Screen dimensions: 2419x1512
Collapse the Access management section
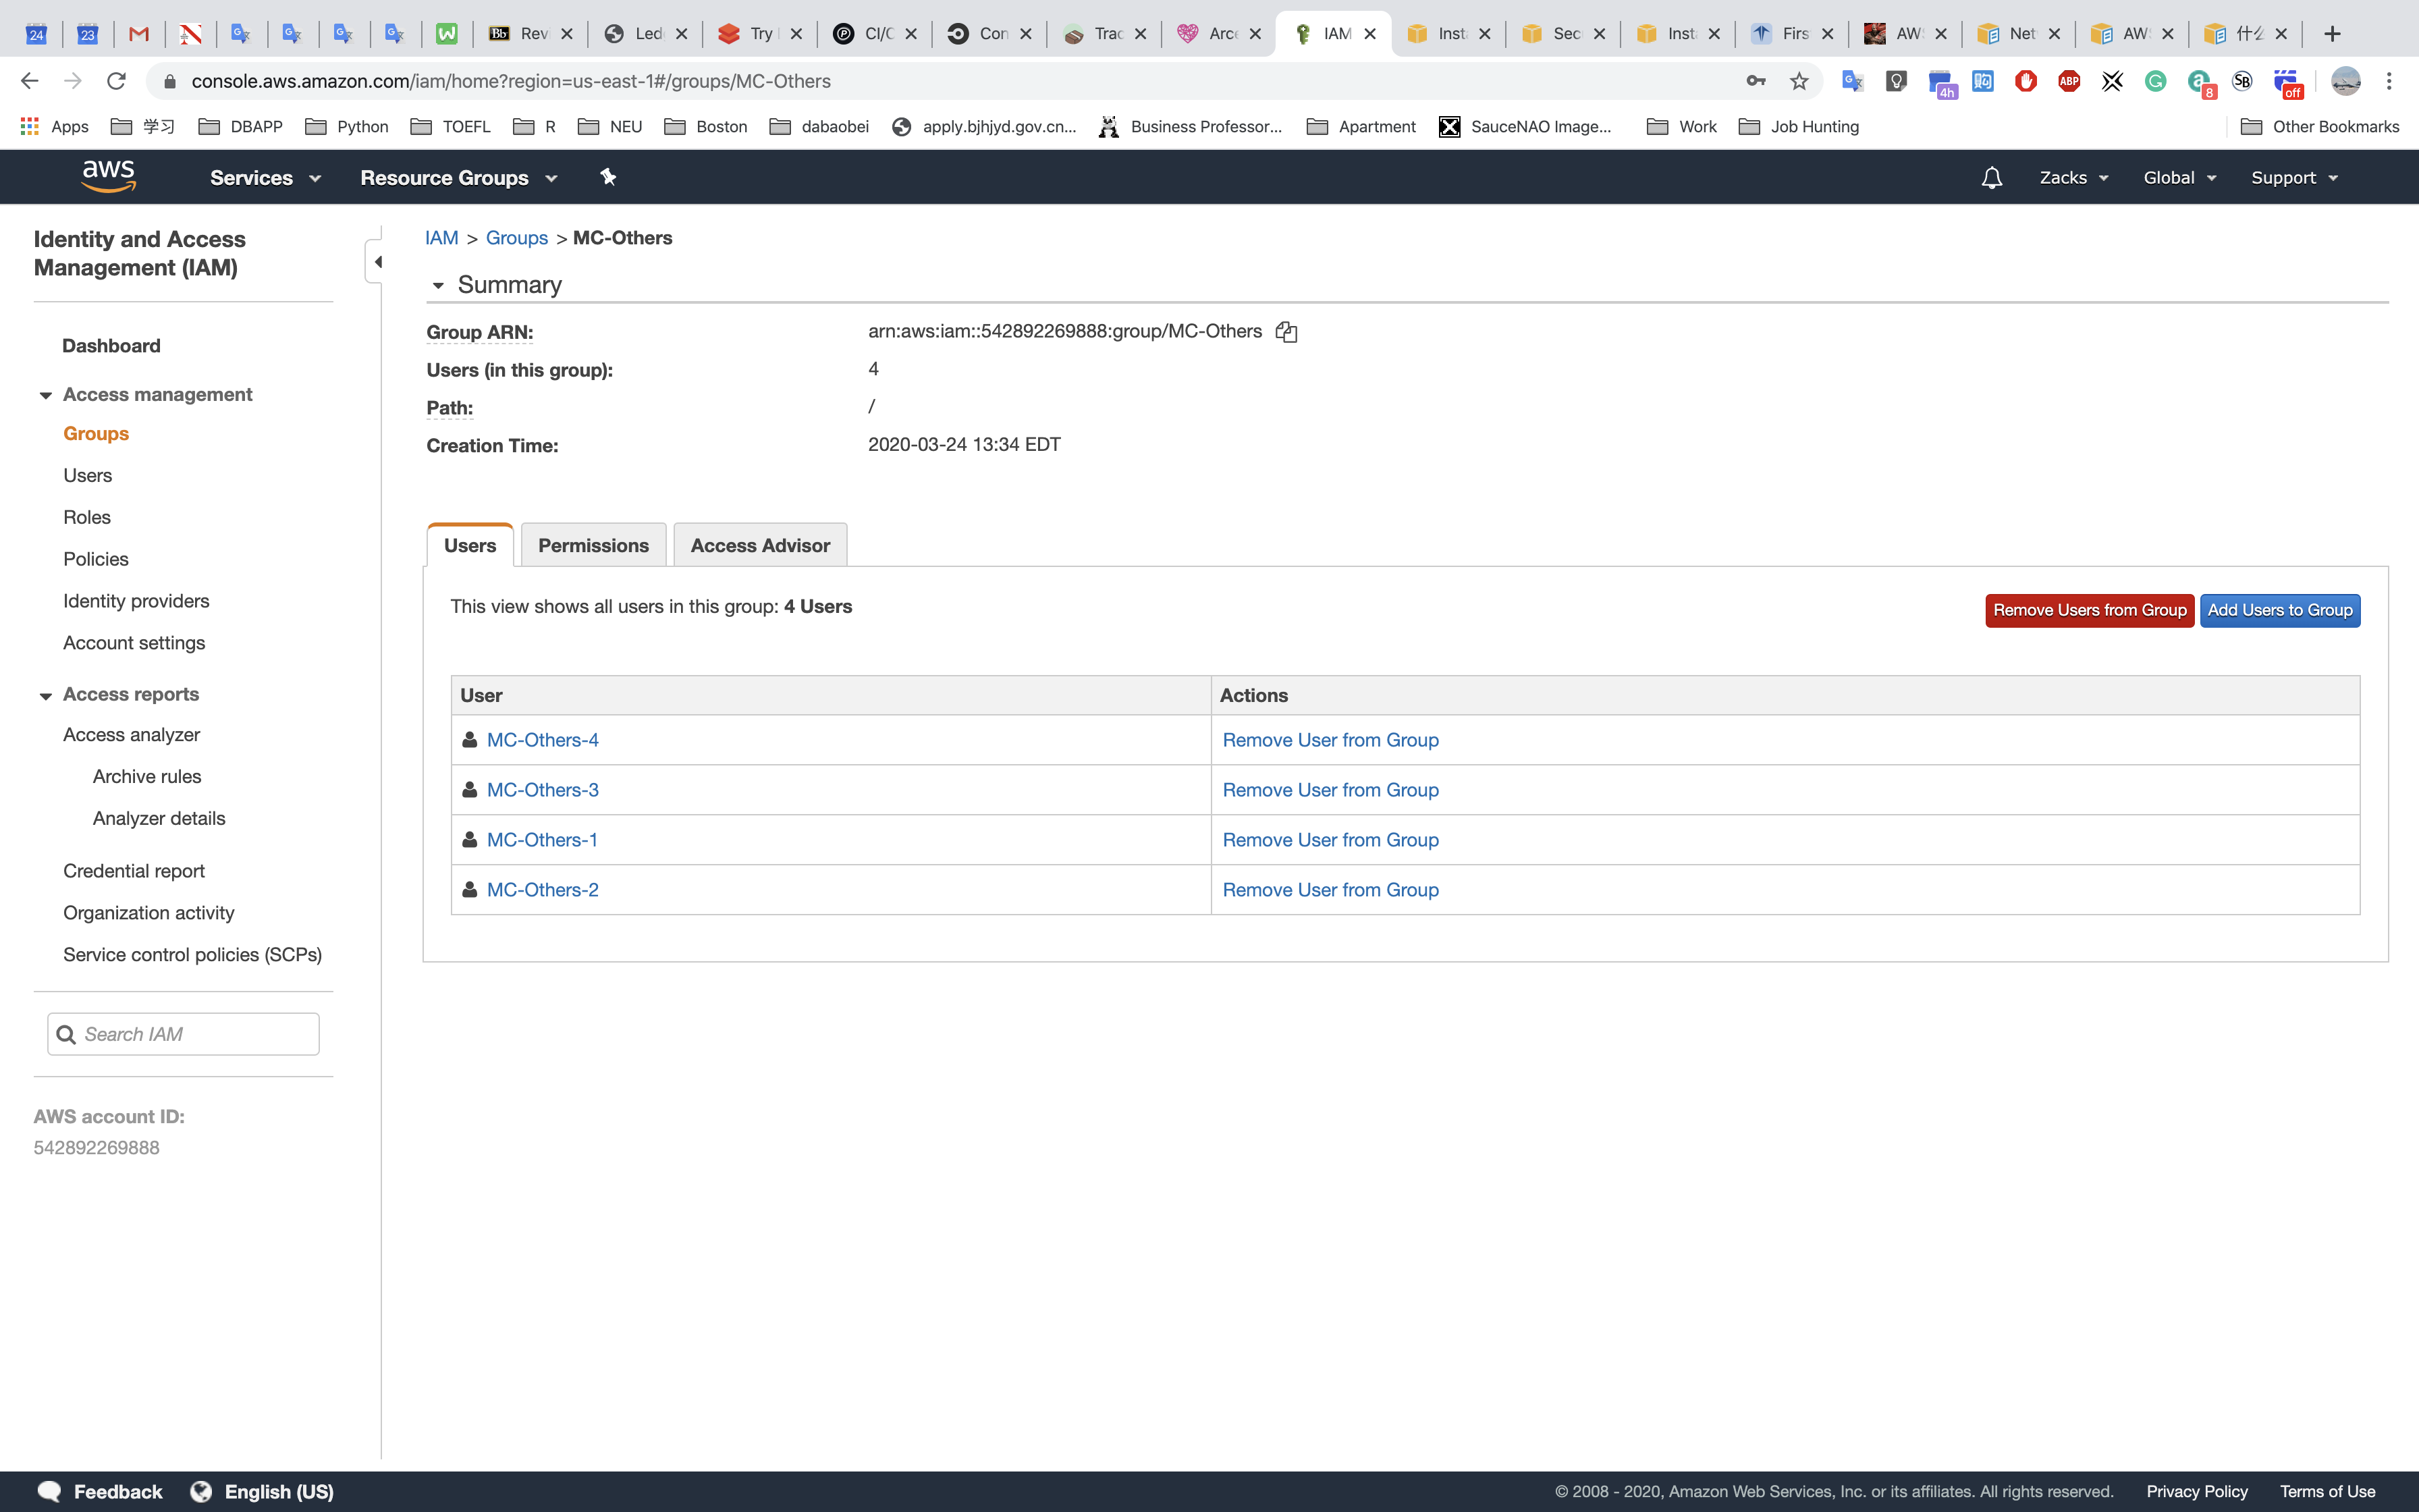[x=46, y=395]
